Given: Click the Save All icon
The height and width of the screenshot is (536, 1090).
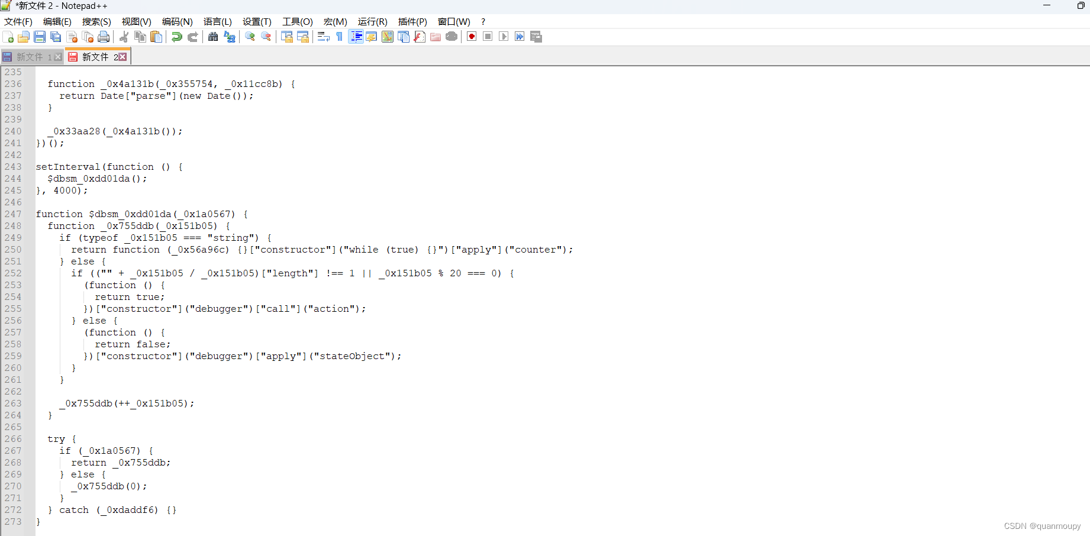Looking at the screenshot, I should pos(56,37).
